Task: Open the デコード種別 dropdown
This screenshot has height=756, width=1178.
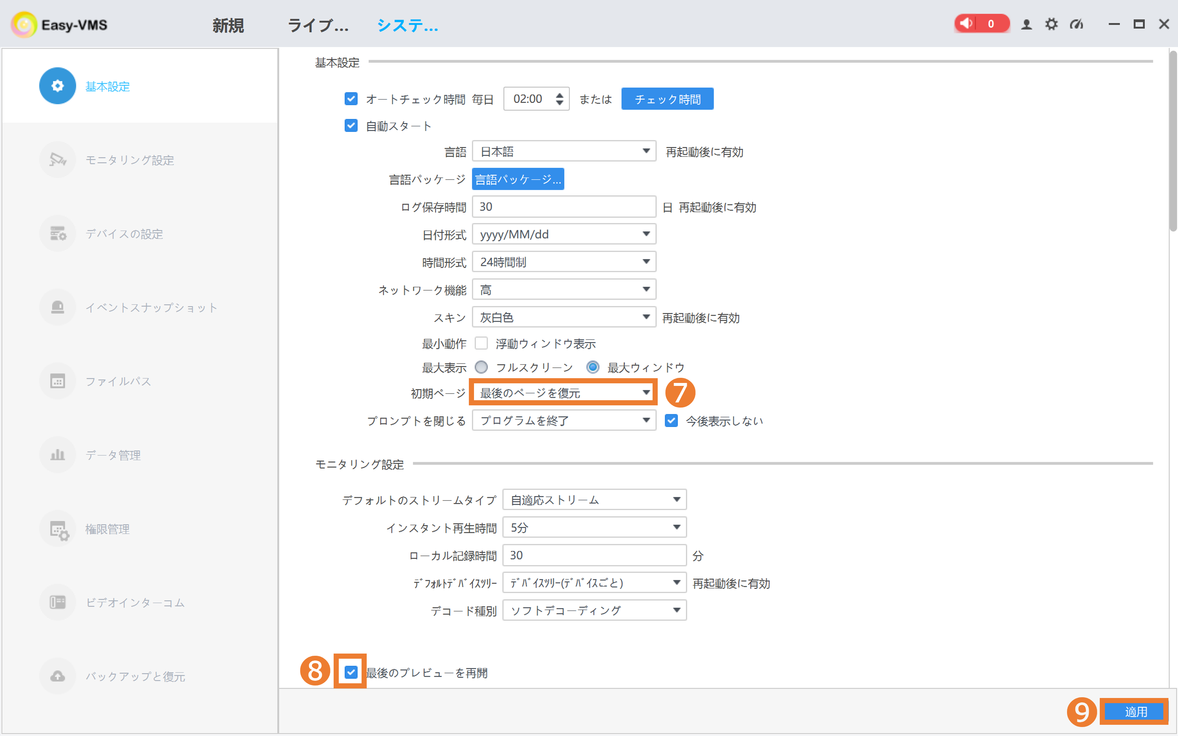Action: click(x=595, y=610)
